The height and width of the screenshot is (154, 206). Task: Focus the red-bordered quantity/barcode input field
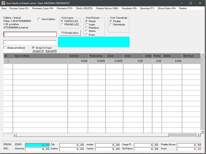click(30, 34)
